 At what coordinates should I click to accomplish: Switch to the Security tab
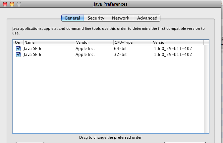(x=96, y=18)
